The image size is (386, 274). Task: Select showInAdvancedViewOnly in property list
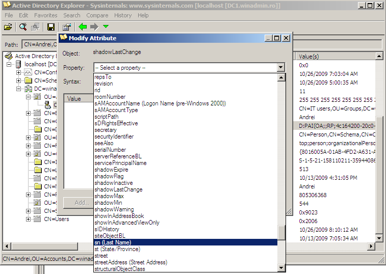pyautogui.click(x=186, y=223)
